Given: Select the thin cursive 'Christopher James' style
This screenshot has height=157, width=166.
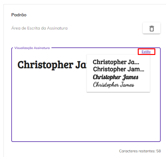Looking at the screenshot, I should (114, 85).
